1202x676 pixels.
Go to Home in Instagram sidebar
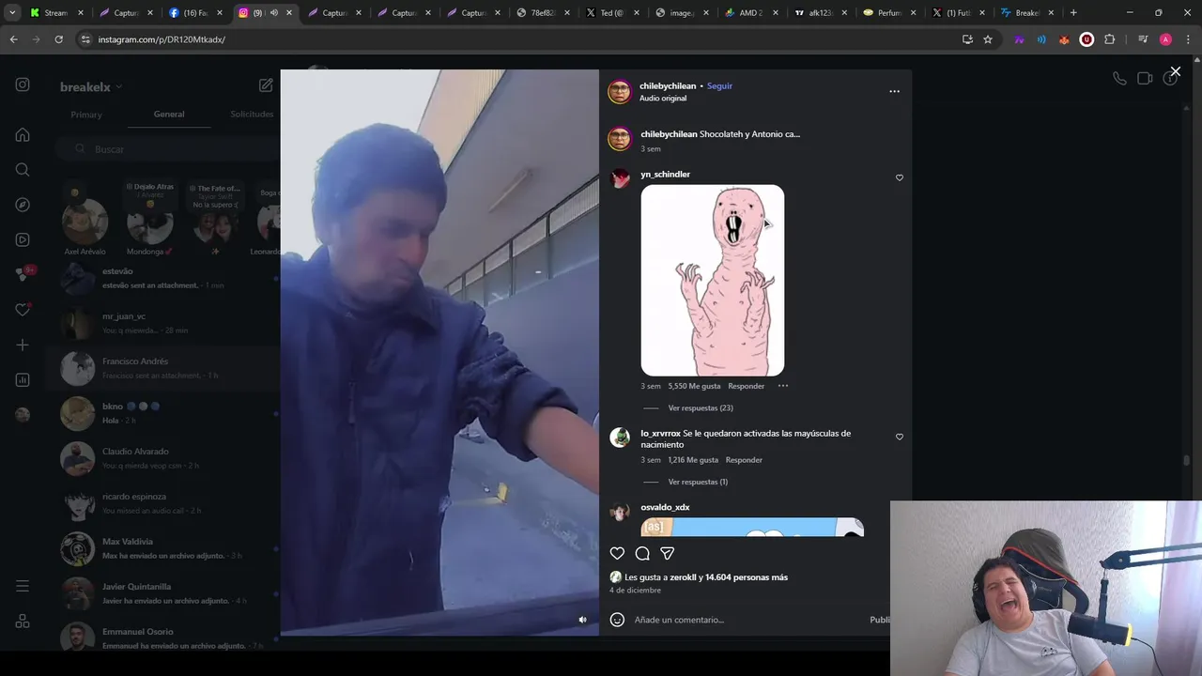click(23, 134)
